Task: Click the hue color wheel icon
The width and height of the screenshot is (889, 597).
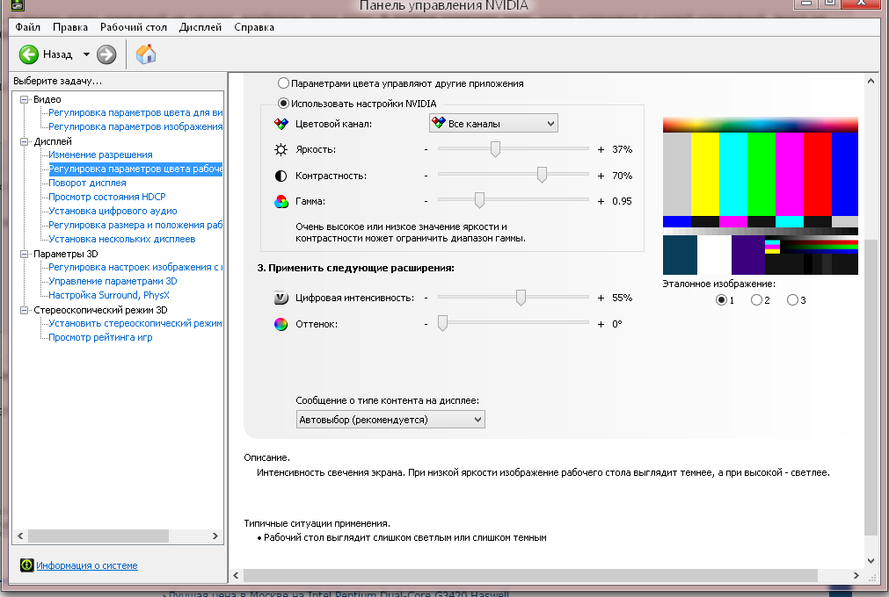Action: pyautogui.click(x=281, y=324)
